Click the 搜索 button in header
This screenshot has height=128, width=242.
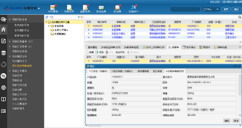225,9
